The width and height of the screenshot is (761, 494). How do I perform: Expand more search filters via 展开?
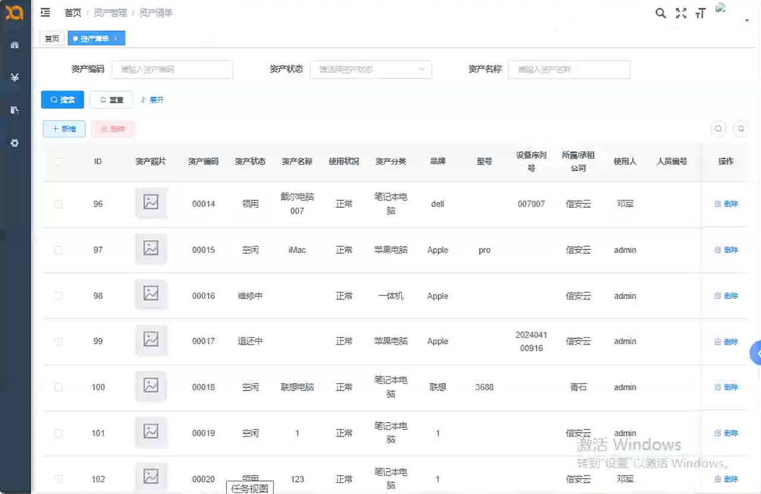[152, 100]
